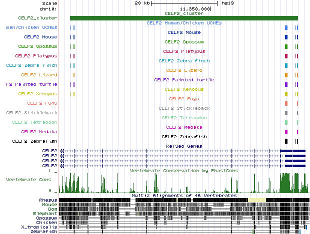Click the pale yellow segment in Rhesus row
The height and width of the screenshot is (234, 310).
point(257,200)
